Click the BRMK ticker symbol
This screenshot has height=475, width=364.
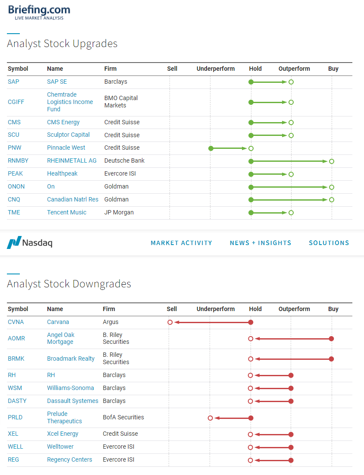tap(16, 359)
